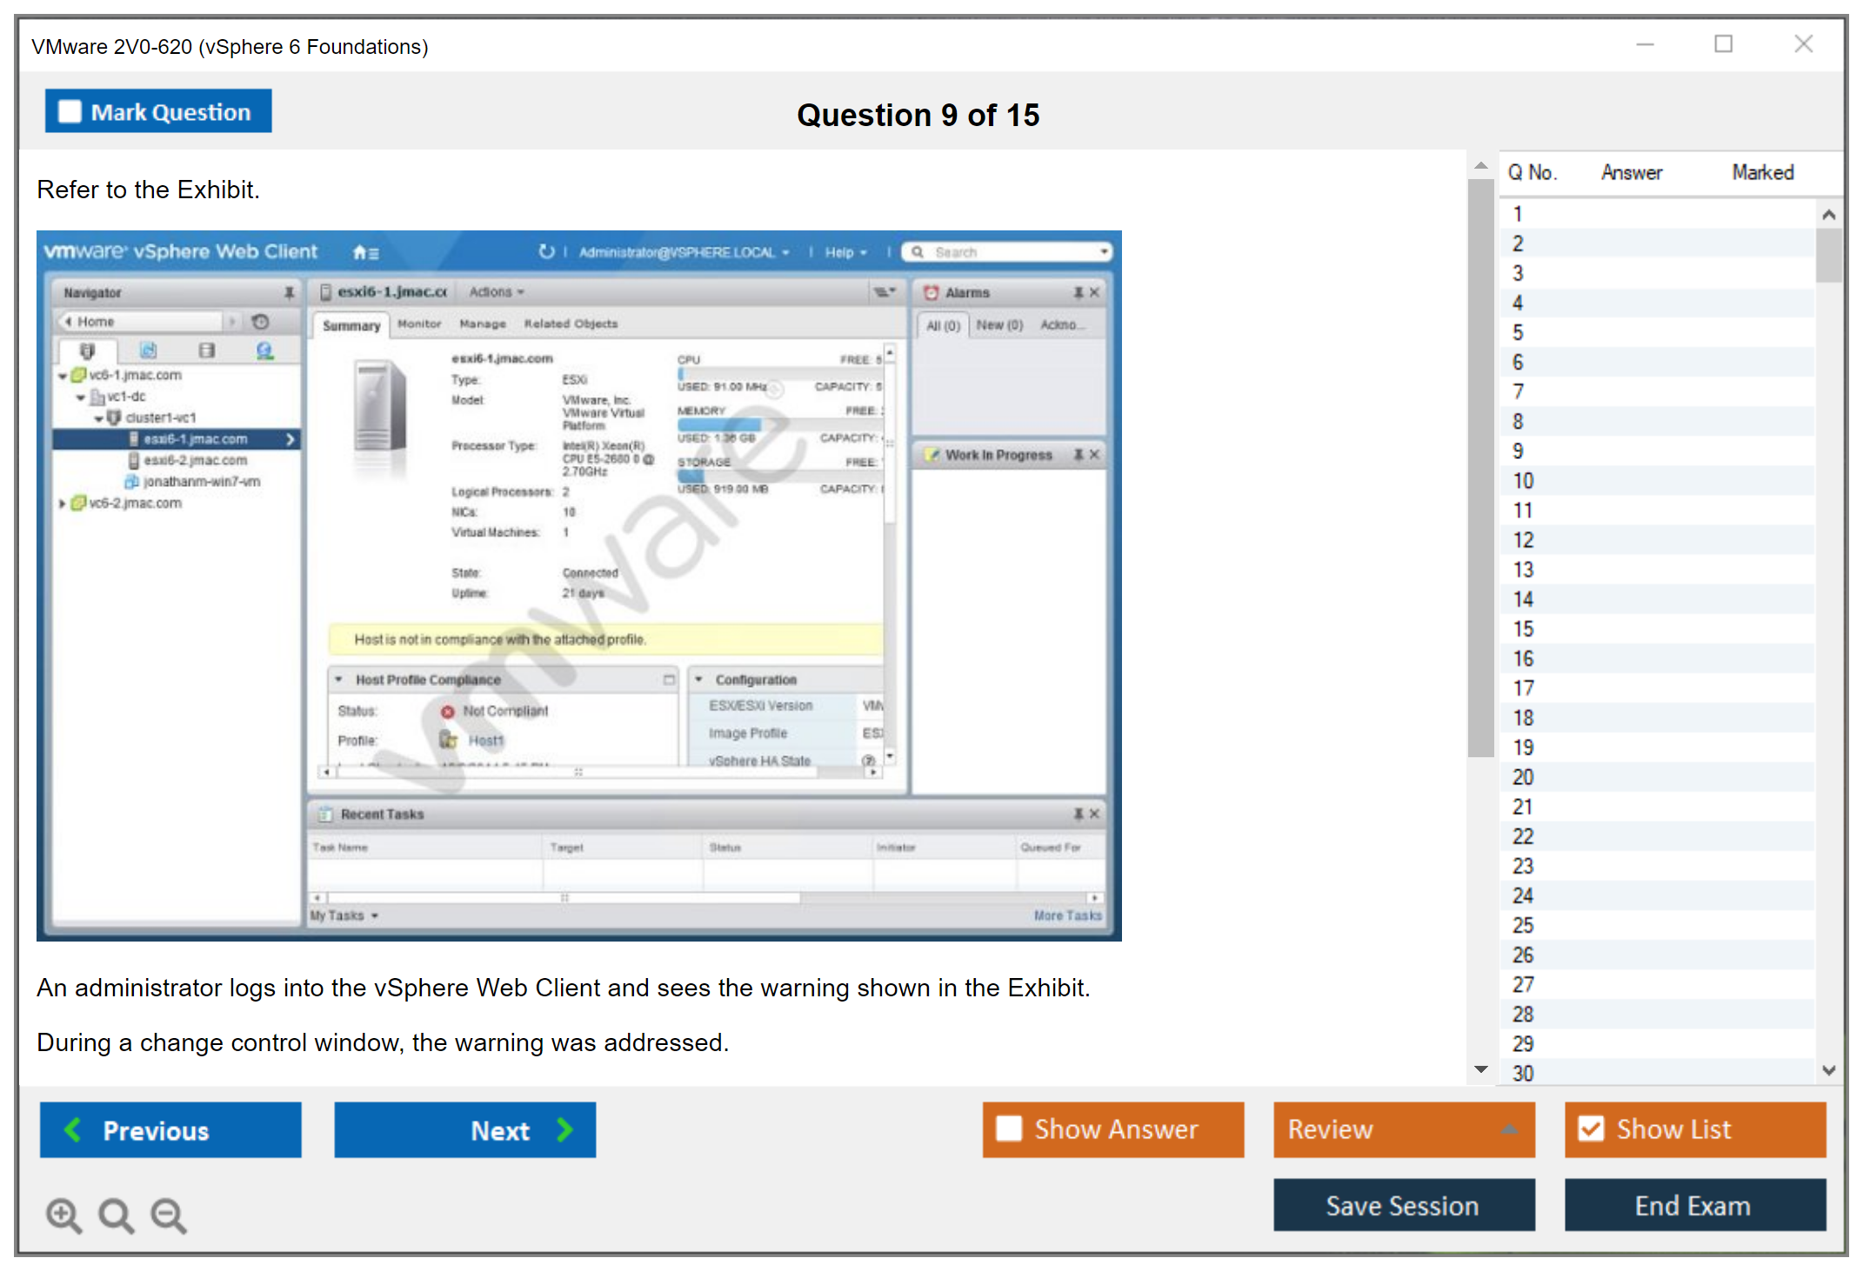1870x1278 pixels.
Task: Click the zoom in magnifier icon
Action: pos(63,1215)
